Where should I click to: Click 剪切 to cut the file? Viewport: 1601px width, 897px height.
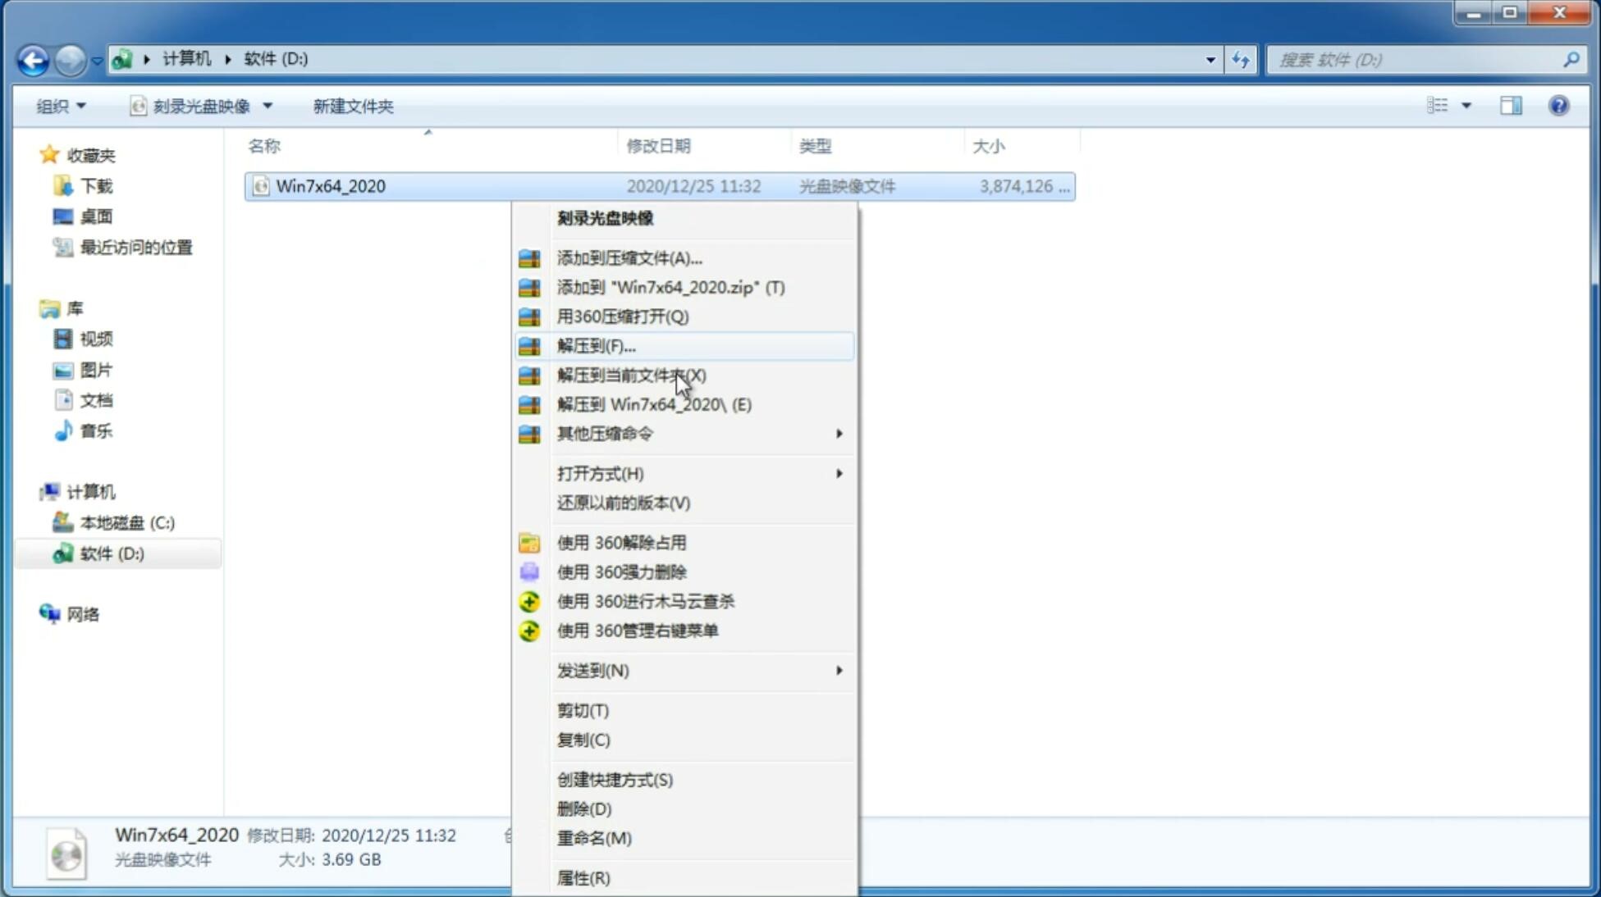pyautogui.click(x=581, y=709)
